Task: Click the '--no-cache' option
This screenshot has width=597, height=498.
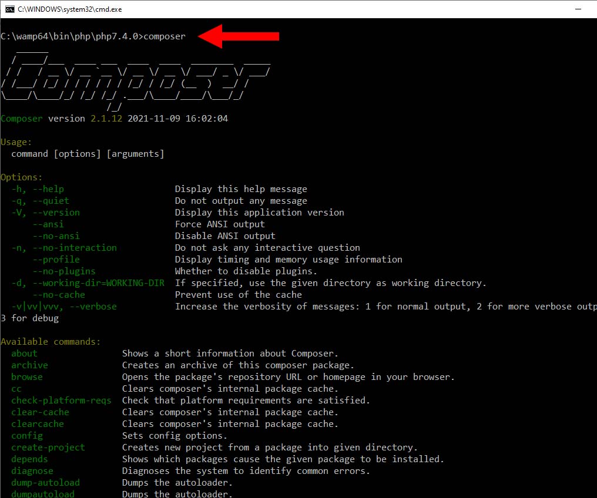Action: (59, 295)
